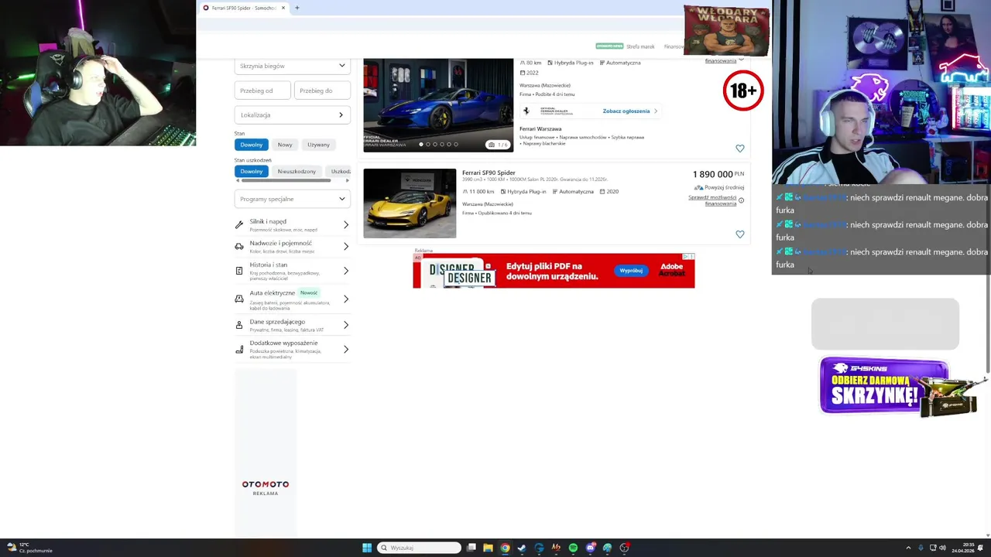Click the person icon for Dane sprzedającego
The height and width of the screenshot is (557, 991).
point(239,325)
